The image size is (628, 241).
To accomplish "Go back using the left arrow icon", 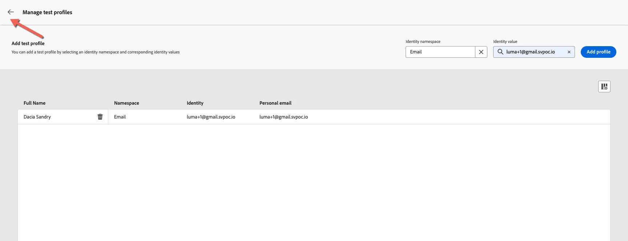I will click(11, 12).
